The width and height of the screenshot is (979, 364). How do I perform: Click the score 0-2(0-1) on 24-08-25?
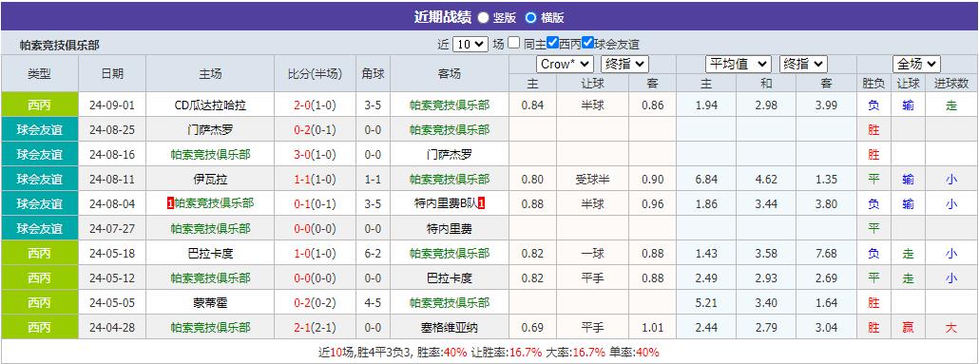point(315,130)
